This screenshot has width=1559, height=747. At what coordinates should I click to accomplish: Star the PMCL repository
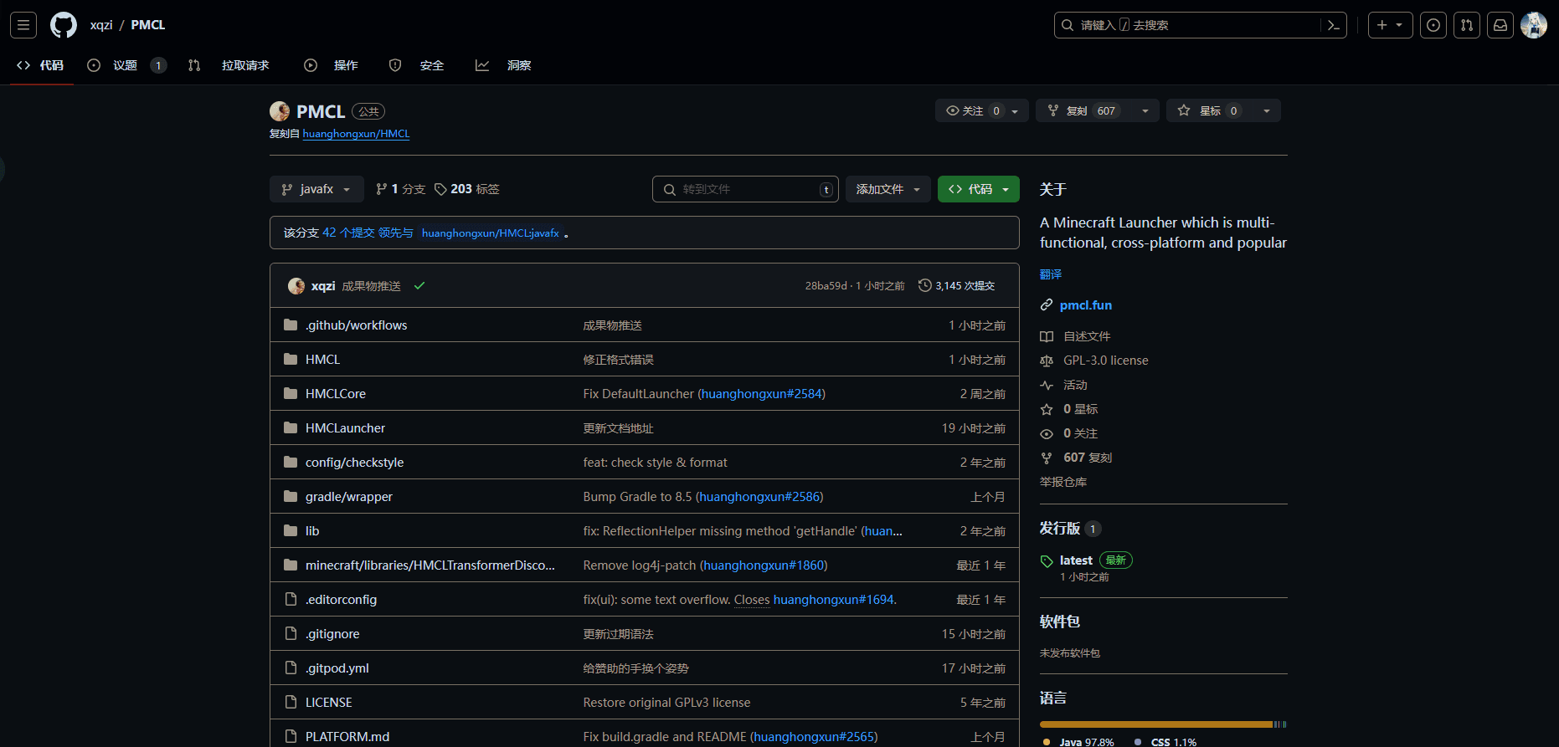[x=1201, y=110]
